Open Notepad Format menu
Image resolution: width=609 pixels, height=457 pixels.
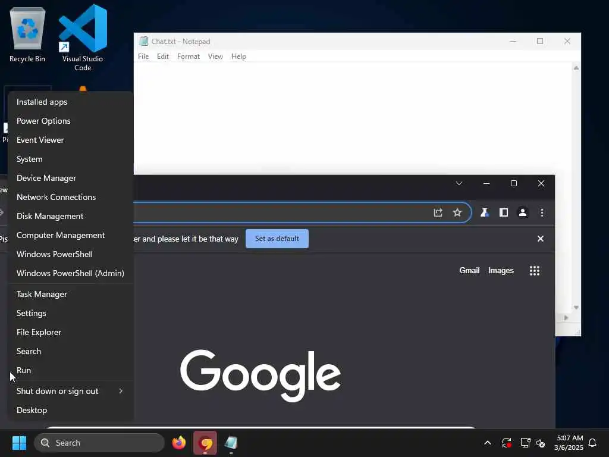pos(189,57)
